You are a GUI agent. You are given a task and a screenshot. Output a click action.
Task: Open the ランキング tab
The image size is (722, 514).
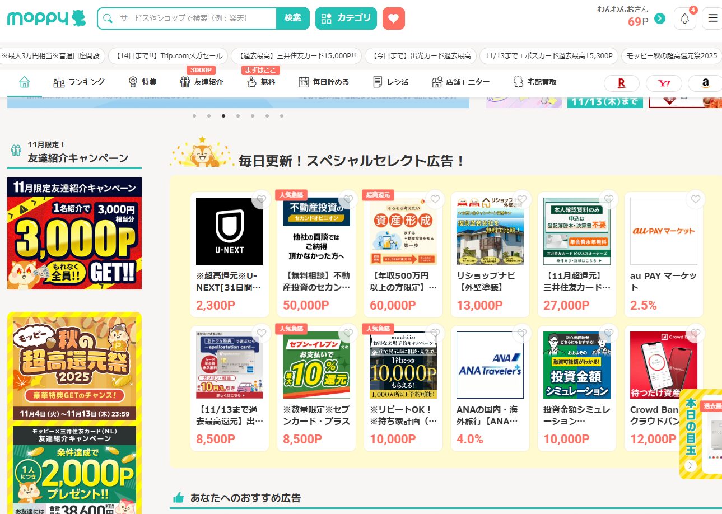[x=79, y=82]
